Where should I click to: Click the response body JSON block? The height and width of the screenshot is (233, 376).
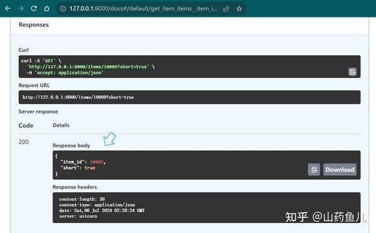206,165
